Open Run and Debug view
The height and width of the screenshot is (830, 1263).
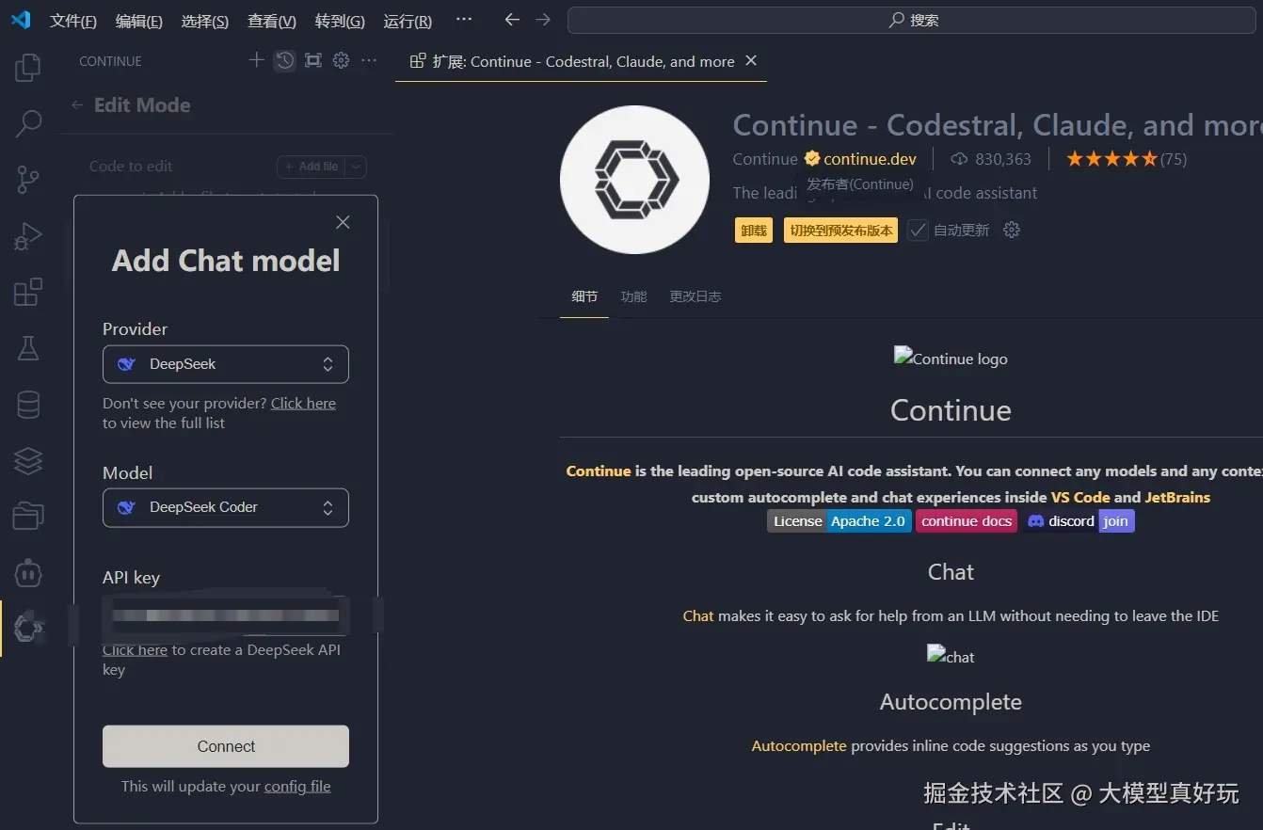(x=28, y=235)
